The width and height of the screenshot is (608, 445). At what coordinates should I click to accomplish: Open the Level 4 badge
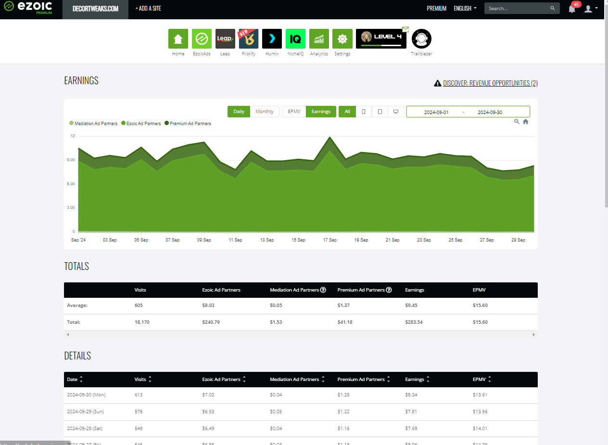click(381, 39)
